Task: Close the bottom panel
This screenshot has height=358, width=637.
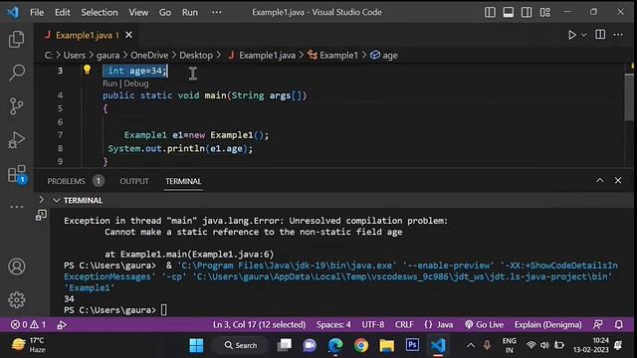Action: (x=618, y=180)
